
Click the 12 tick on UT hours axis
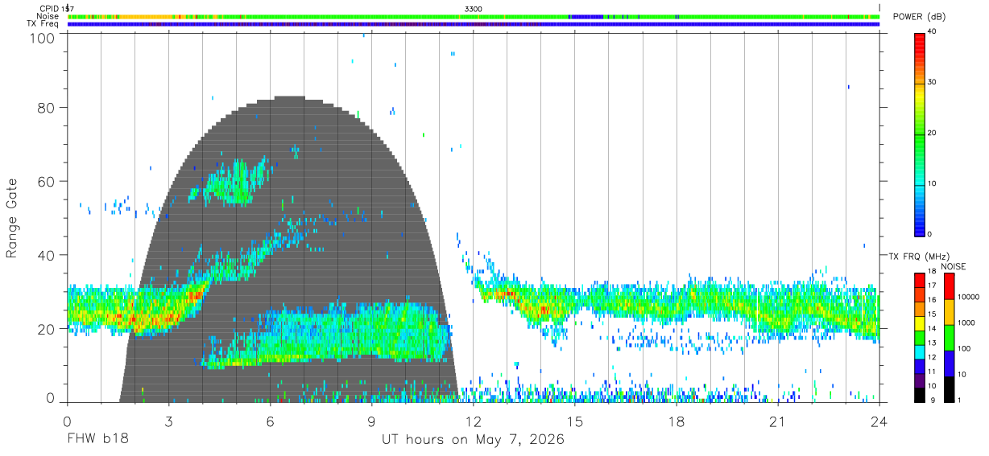click(x=474, y=420)
